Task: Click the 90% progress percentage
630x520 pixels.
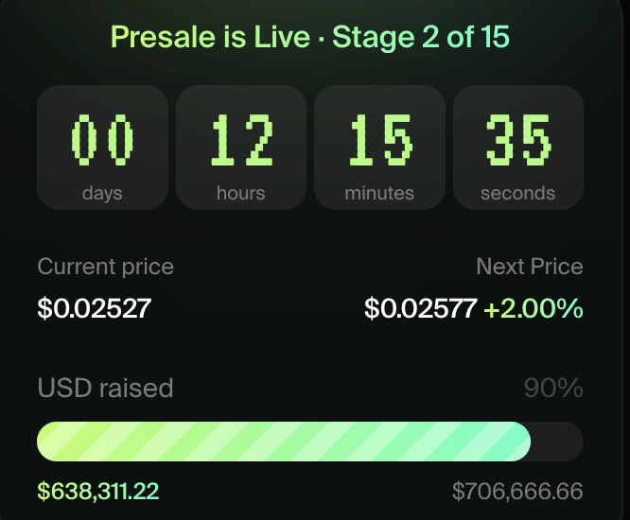Action: point(553,388)
